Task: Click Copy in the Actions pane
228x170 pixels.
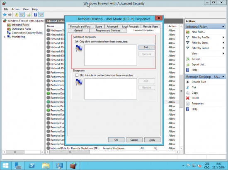Action: coord(194,93)
